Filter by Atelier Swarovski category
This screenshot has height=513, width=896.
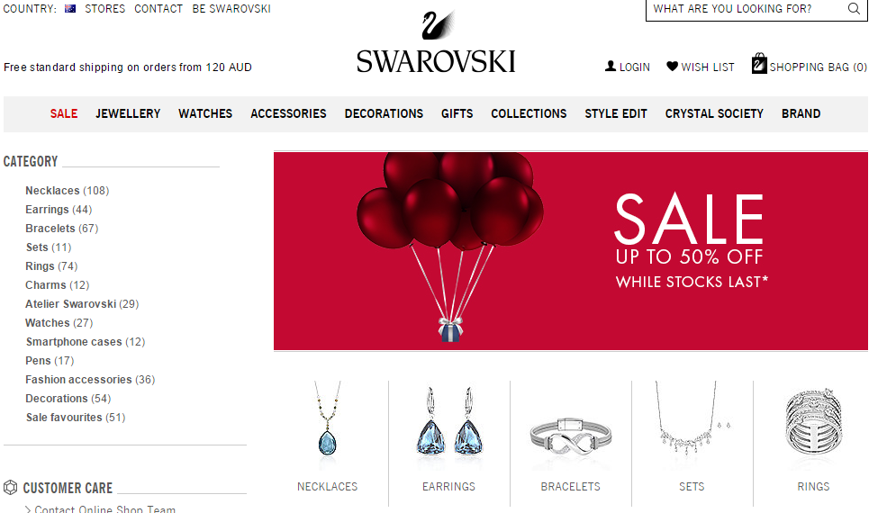[x=82, y=304]
